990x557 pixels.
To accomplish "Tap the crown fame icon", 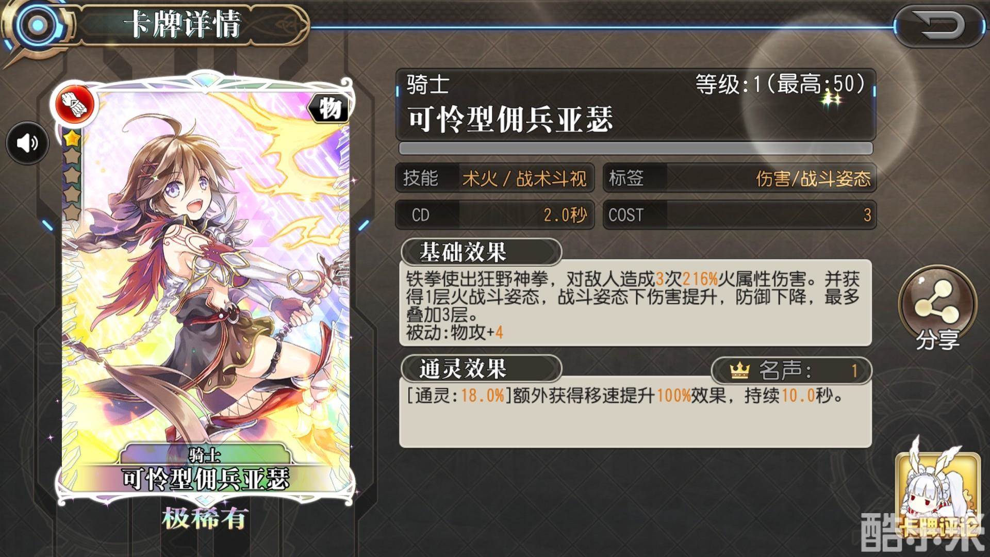I will [x=739, y=370].
